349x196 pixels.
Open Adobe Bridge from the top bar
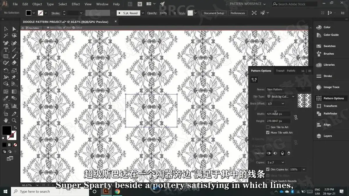point(130,4)
